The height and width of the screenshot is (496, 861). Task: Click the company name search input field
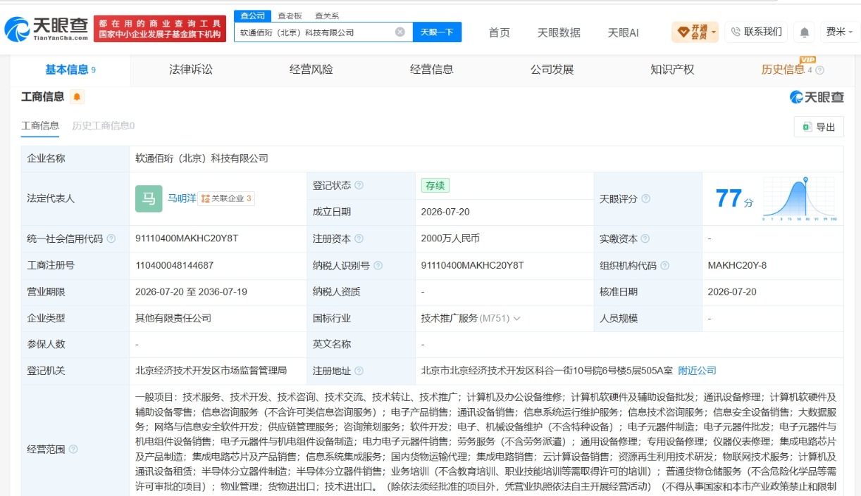pyautogui.click(x=315, y=32)
